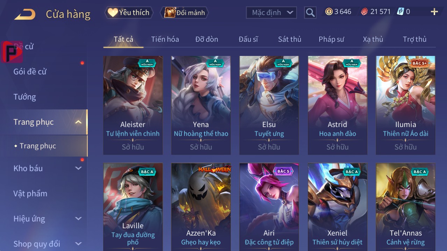Open Gói đề cử menu item
This screenshot has width=447, height=251.
tap(30, 72)
